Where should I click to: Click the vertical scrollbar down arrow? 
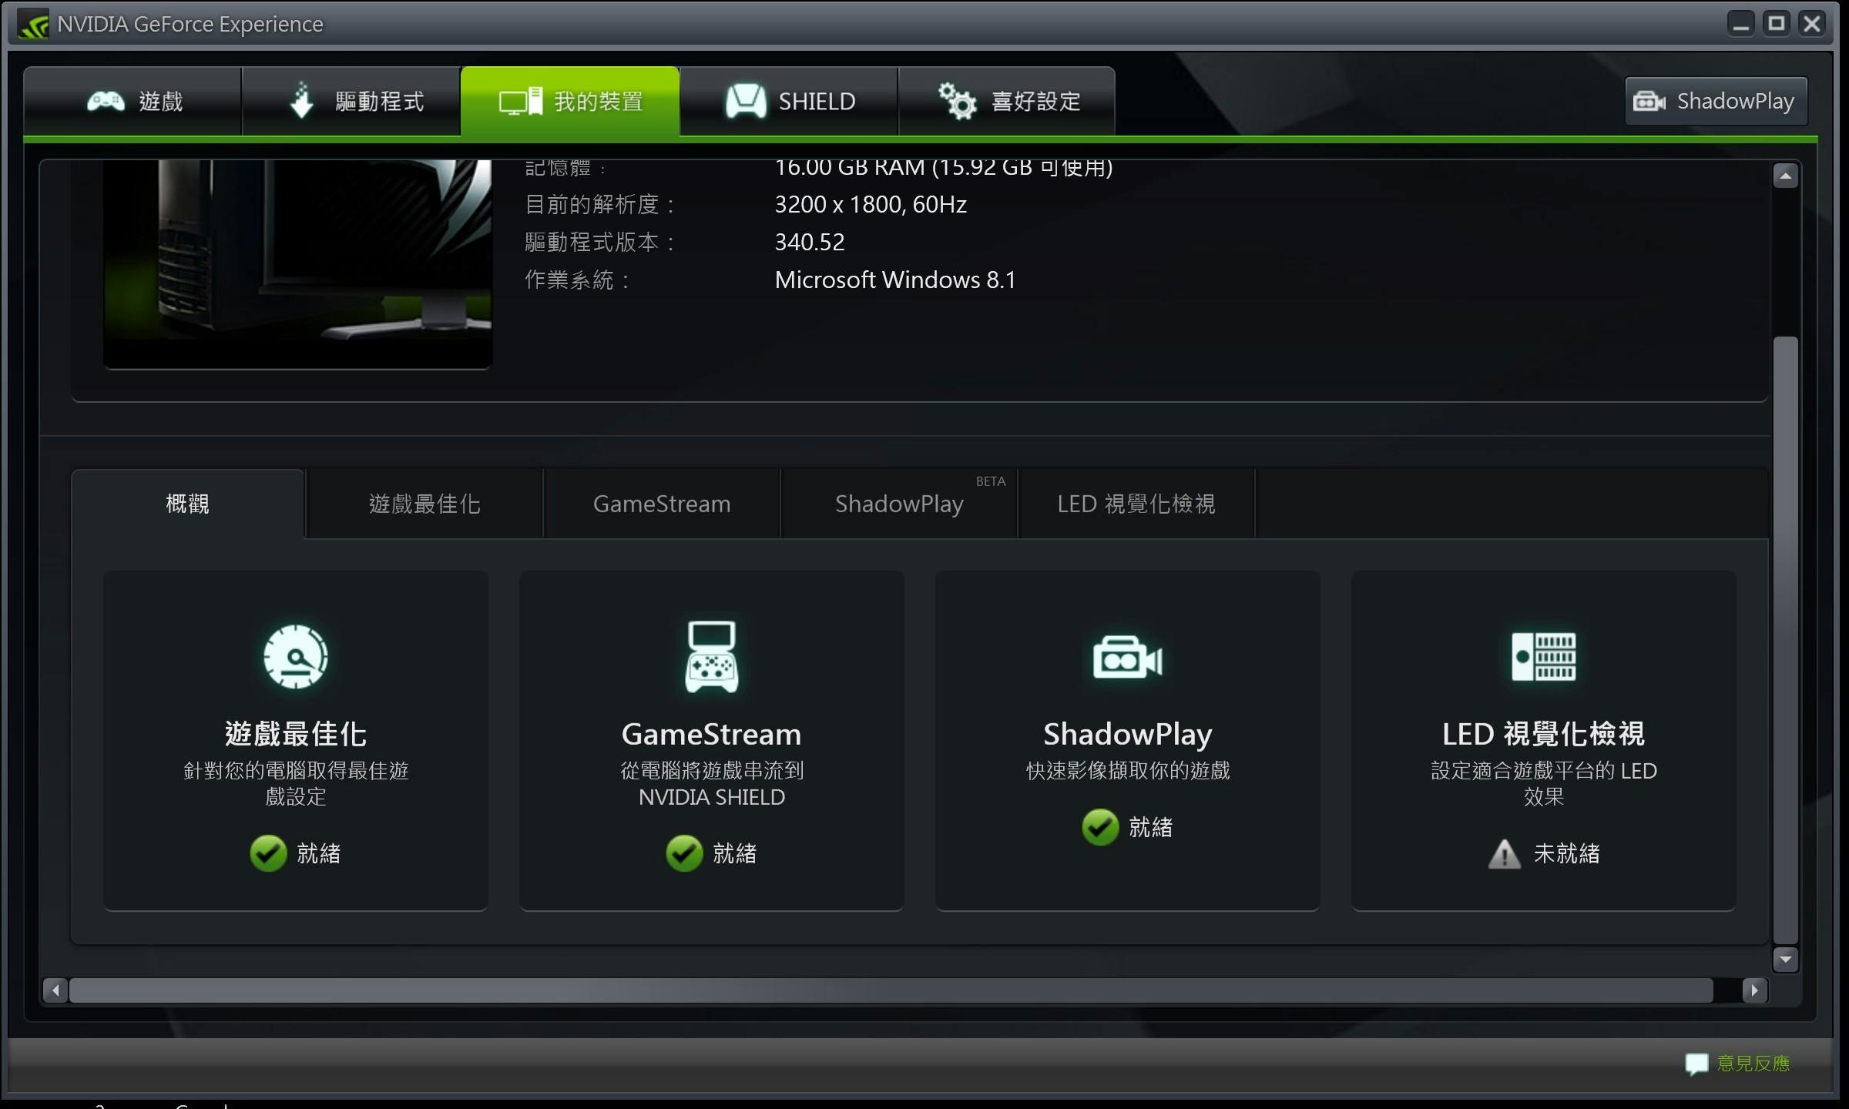[1785, 960]
